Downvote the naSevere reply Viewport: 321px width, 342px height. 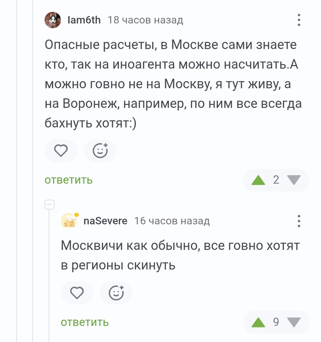[x=293, y=322]
